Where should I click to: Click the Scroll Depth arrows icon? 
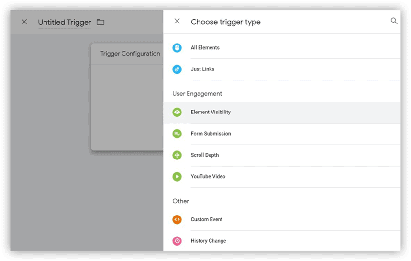click(177, 155)
